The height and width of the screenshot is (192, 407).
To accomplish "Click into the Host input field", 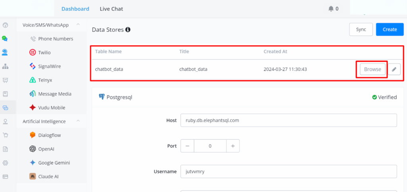I will pos(288,120).
